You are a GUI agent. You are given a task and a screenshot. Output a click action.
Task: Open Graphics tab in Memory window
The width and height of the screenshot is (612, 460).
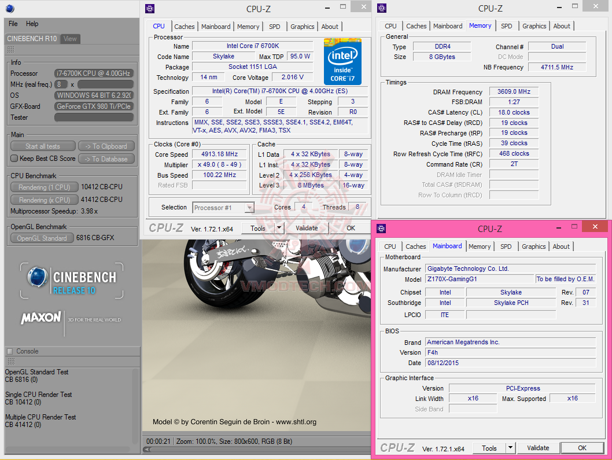[534, 26]
